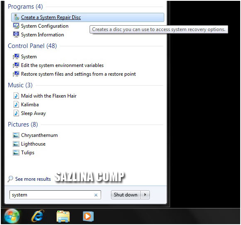Click the Chrysanthemum picture icon
The image size is (241, 225).
pyautogui.click(x=16, y=135)
